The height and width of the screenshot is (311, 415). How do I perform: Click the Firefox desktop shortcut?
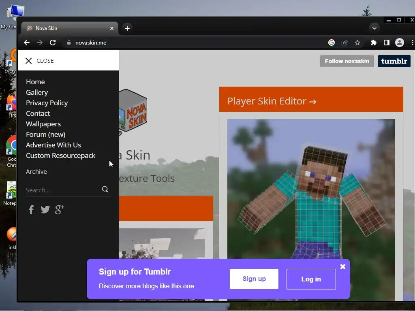11,105
